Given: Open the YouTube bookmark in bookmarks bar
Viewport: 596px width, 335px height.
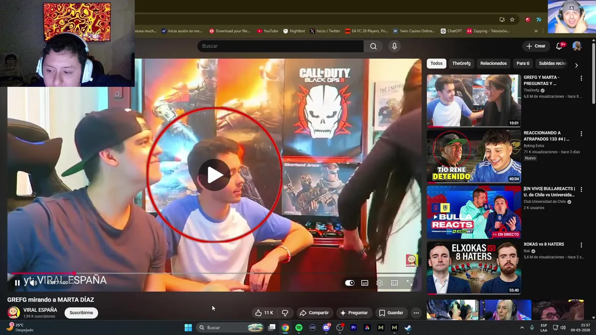Looking at the screenshot, I should (x=267, y=31).
